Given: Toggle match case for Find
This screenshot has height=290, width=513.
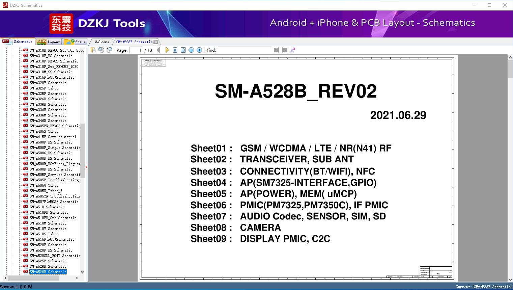Looking at the screenshot, I should 293,50.
